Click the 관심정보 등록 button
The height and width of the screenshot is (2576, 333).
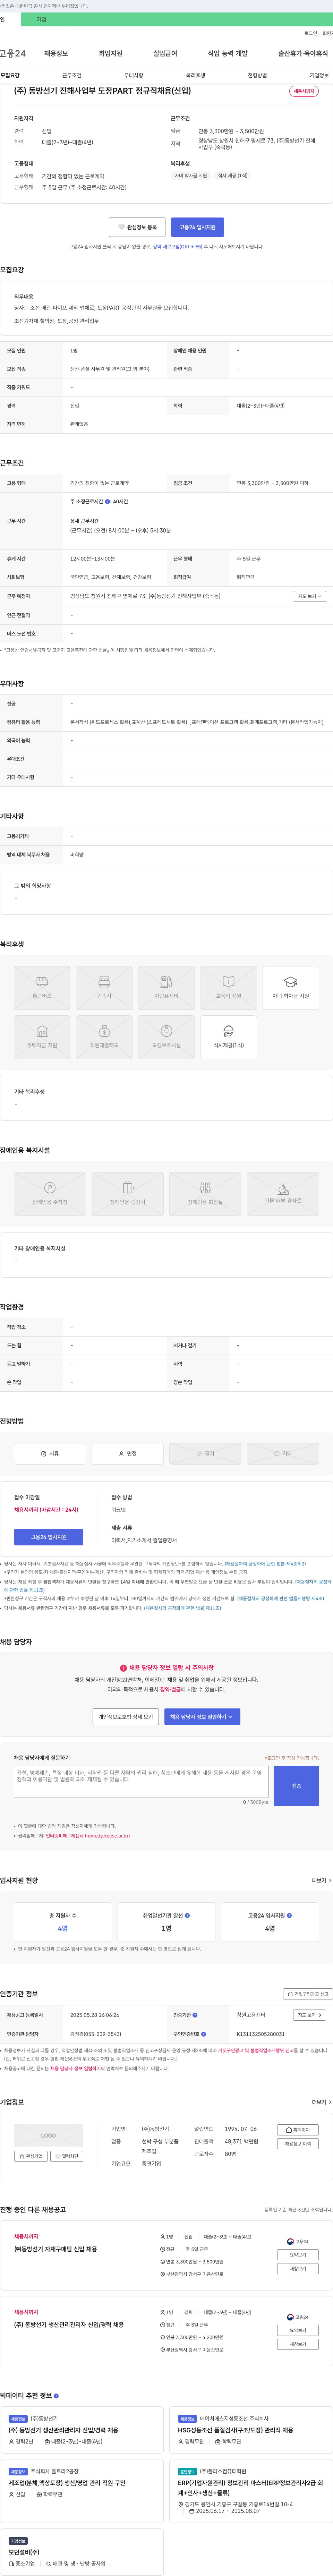click(137, 227)
